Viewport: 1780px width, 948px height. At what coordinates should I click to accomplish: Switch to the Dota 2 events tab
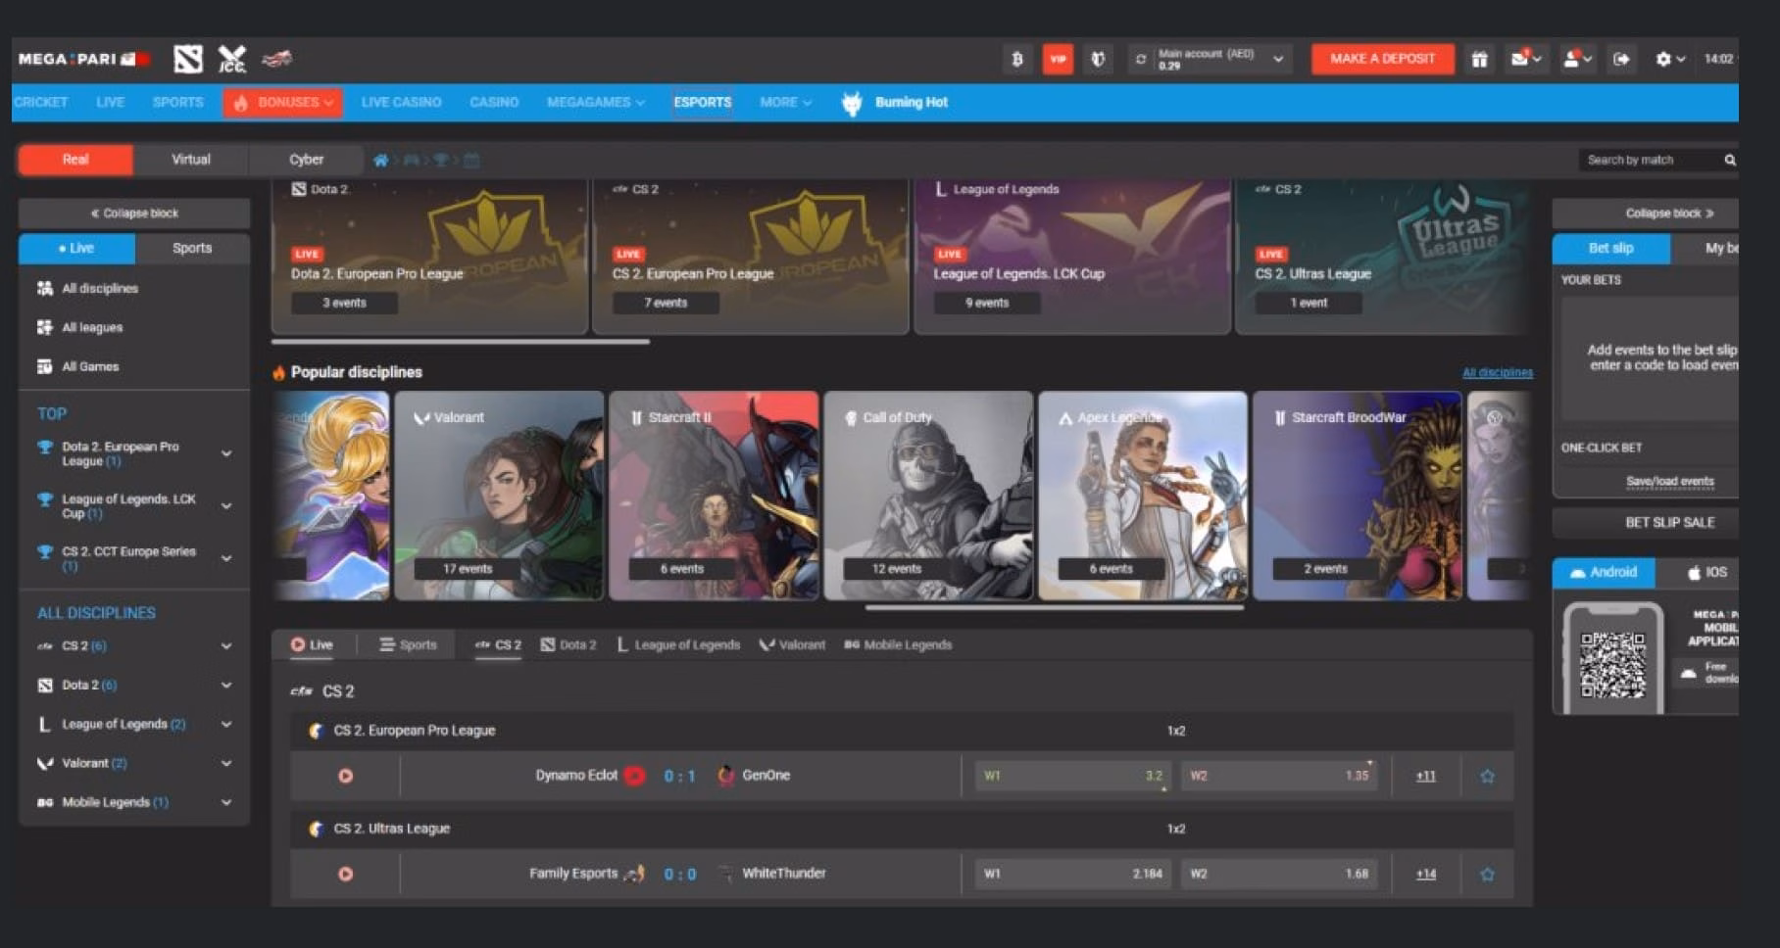tap(569, 644)
